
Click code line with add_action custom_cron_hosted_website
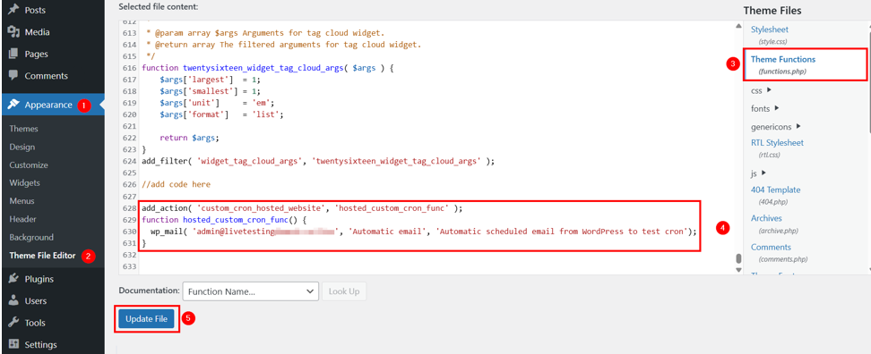(302, 208)
